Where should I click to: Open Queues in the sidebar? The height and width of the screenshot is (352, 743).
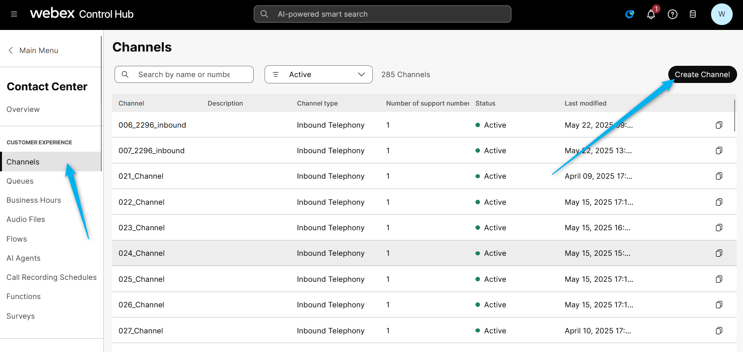pyautogui.click(x=20, y=181)
